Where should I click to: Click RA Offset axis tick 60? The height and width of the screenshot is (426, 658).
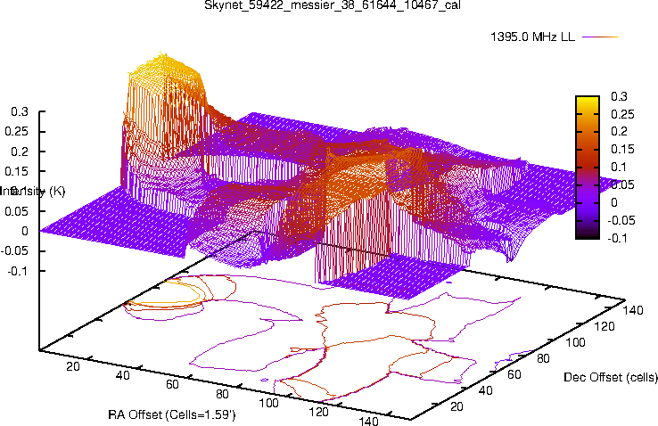point(172,384)
